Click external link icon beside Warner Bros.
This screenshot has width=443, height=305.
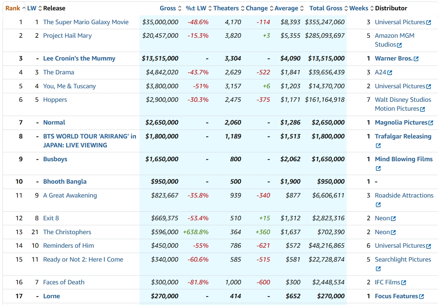coord(416,59)
